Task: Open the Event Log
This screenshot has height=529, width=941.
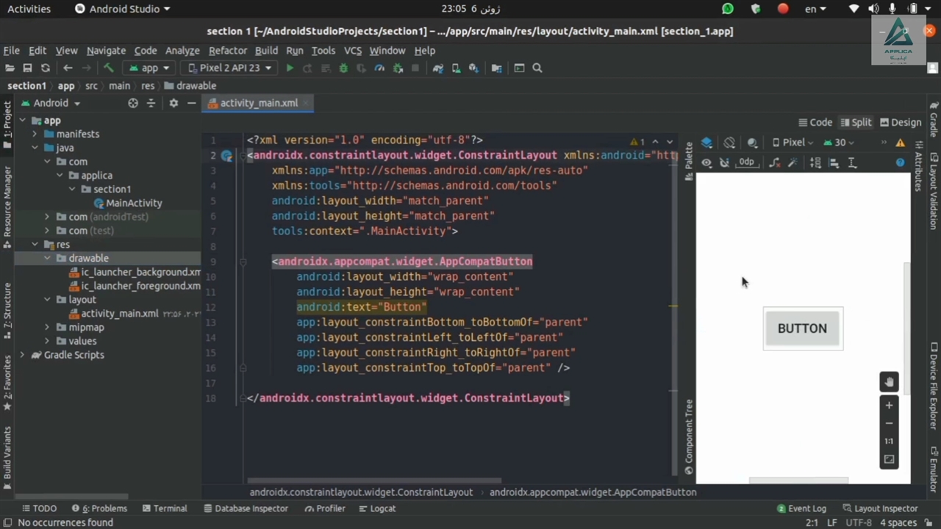Action: coord(801,508)
